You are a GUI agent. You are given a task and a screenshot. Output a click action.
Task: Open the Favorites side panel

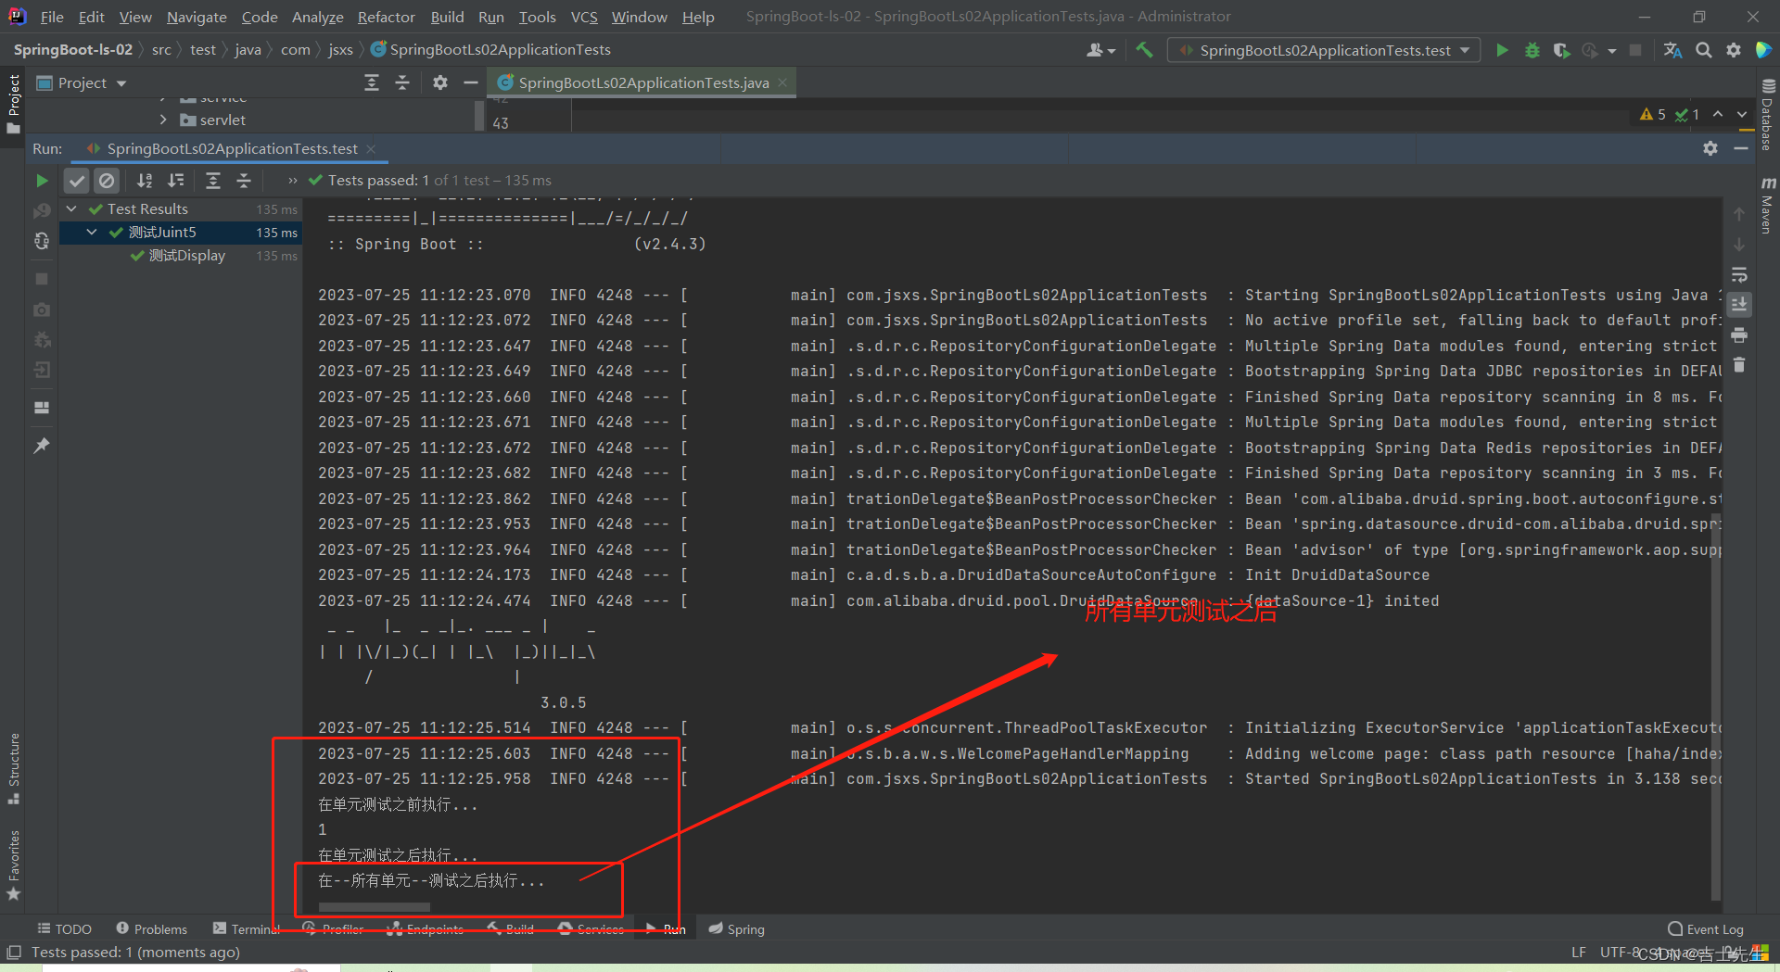(x=14, y=865)
